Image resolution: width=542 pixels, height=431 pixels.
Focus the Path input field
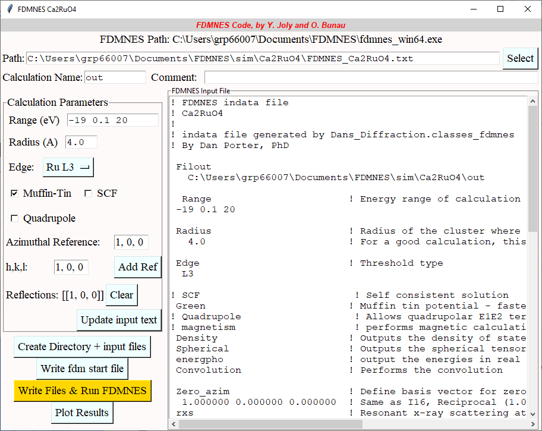(x=263, y=58)
